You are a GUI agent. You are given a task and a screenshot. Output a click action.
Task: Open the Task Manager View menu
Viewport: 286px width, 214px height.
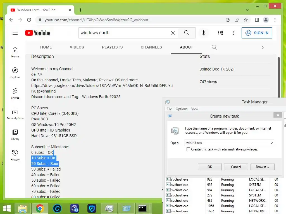click(x=195, y=109)
